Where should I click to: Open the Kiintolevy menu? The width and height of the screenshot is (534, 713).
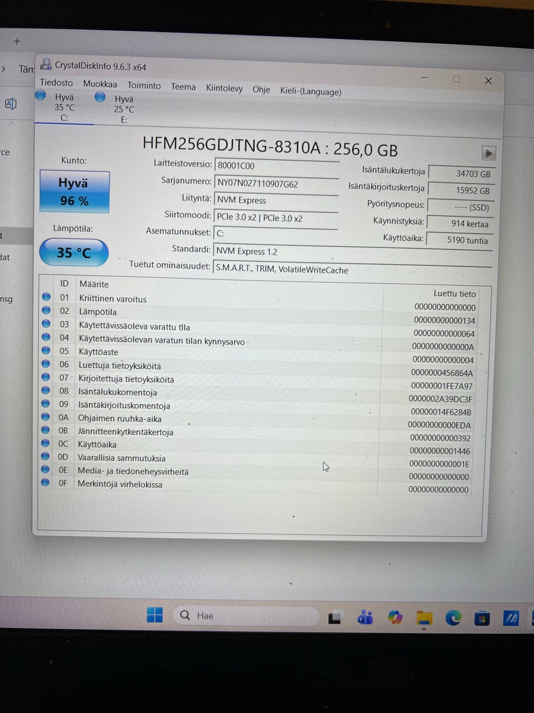pyautogui.click(x=224, y=88)
